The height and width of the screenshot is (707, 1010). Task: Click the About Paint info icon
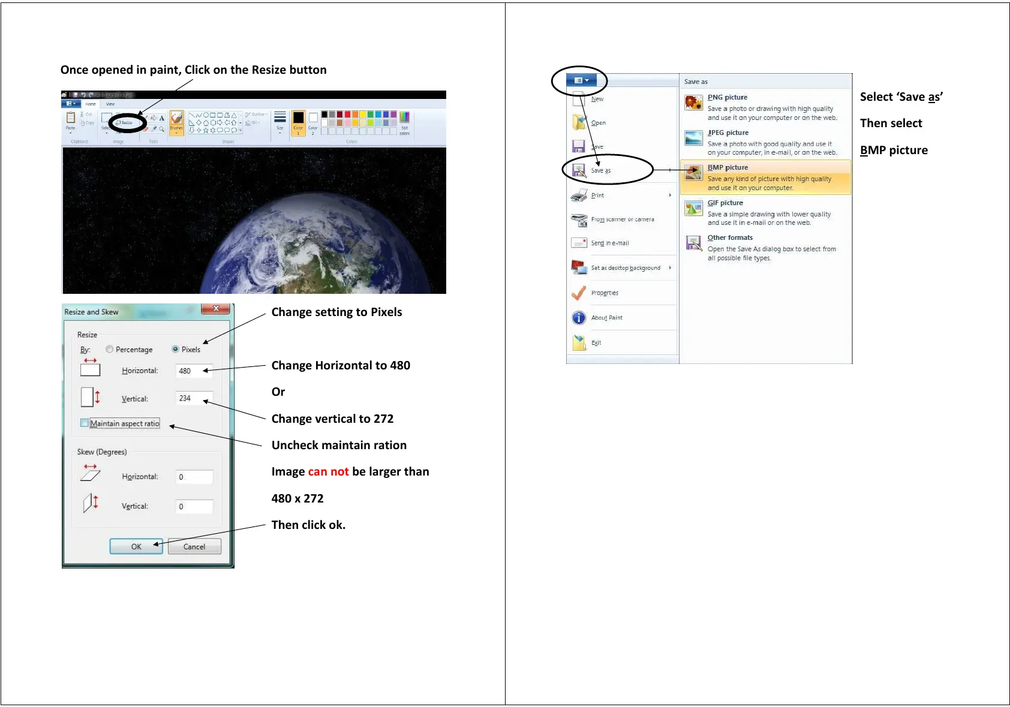coord(579,317)
